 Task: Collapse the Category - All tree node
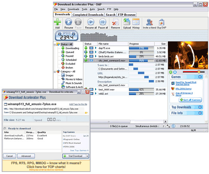tap(55, 71)
